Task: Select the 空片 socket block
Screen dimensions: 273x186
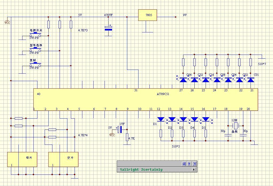Action: (63, 159)
